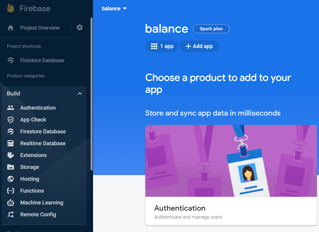Open Realtime Database menu item
The image size is (319, 232).
coord(43,143)
